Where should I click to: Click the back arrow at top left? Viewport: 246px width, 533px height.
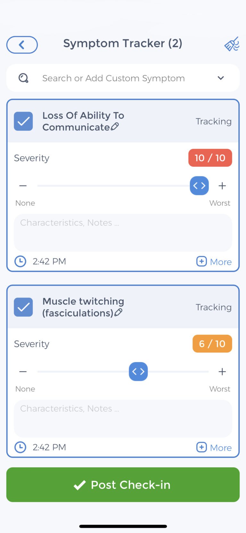click(22, 45)
